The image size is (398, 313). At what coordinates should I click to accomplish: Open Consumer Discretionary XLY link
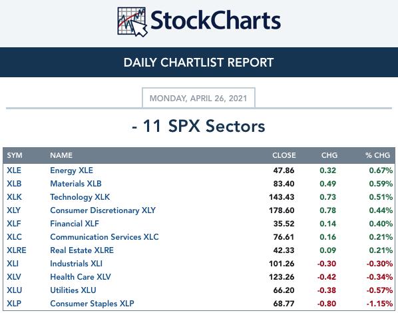click(102, 210)
